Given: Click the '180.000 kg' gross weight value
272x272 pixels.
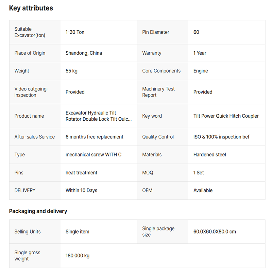Looking at the screenshot, I should coord(78,255).
